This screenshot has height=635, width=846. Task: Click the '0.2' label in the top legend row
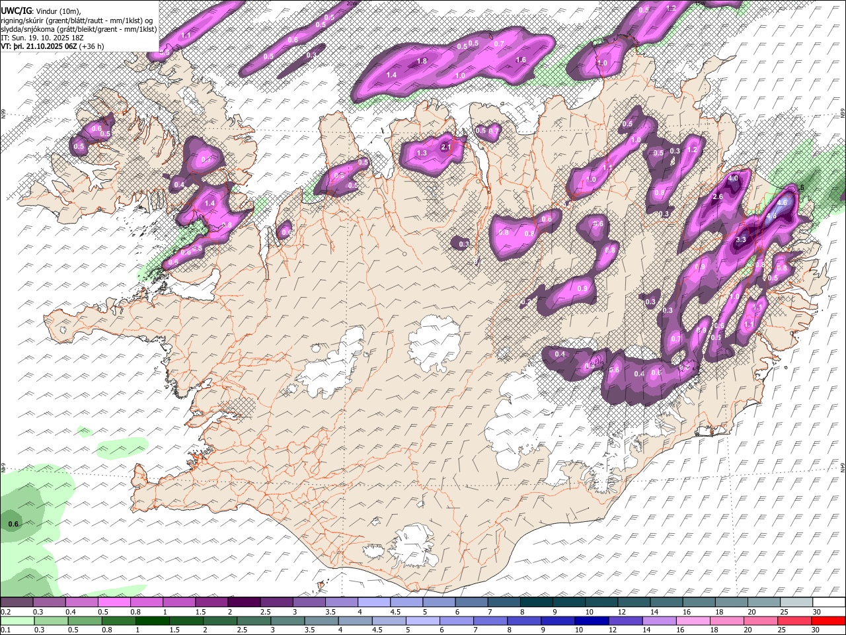[x=5, y=612]
